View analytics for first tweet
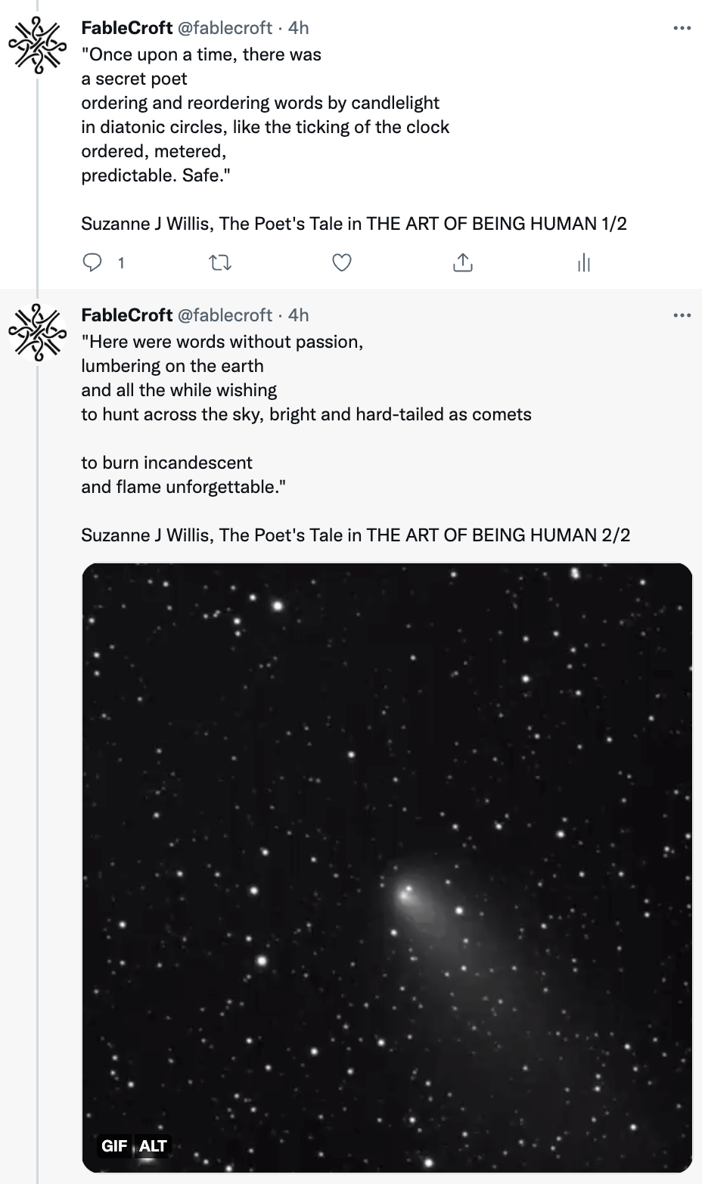The image size is (702, 1184). pos(584,262)
